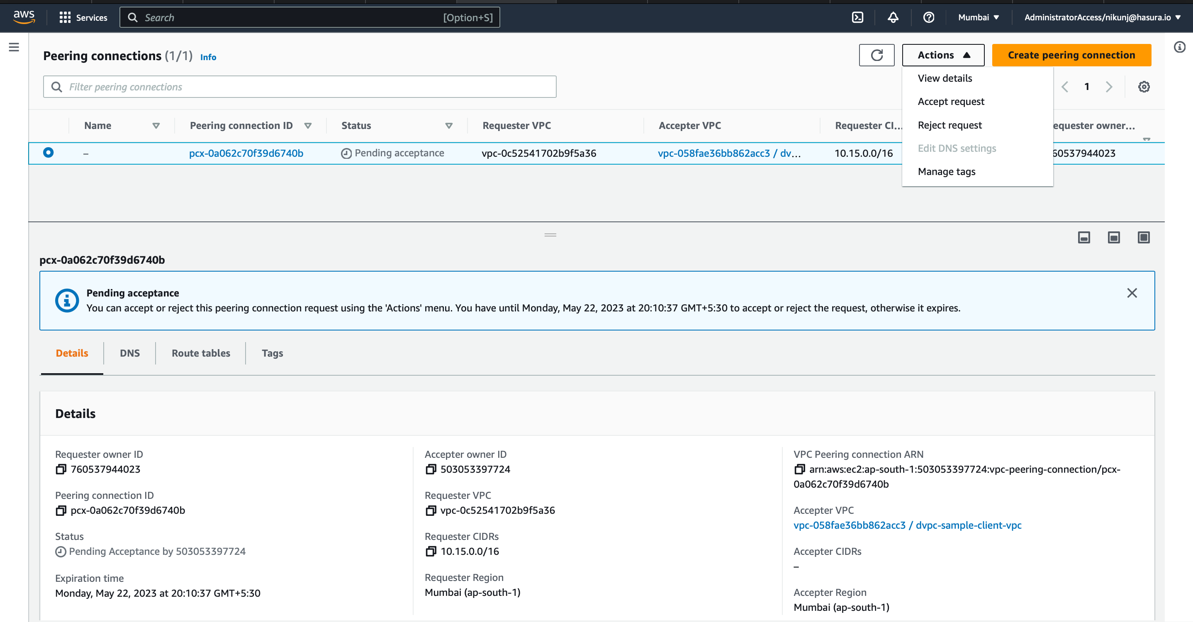Select the radio button for peering connection row
Image resolution: width=1193 pixels, height=622 pixels.
(x=48, y=152)
